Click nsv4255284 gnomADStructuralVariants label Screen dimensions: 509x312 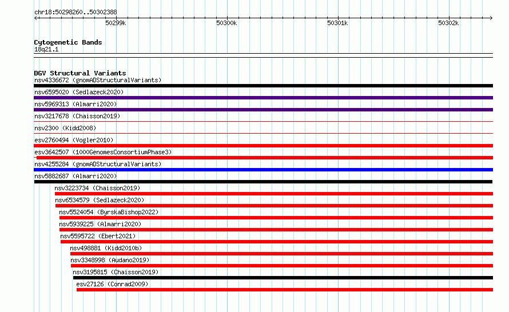98,164
